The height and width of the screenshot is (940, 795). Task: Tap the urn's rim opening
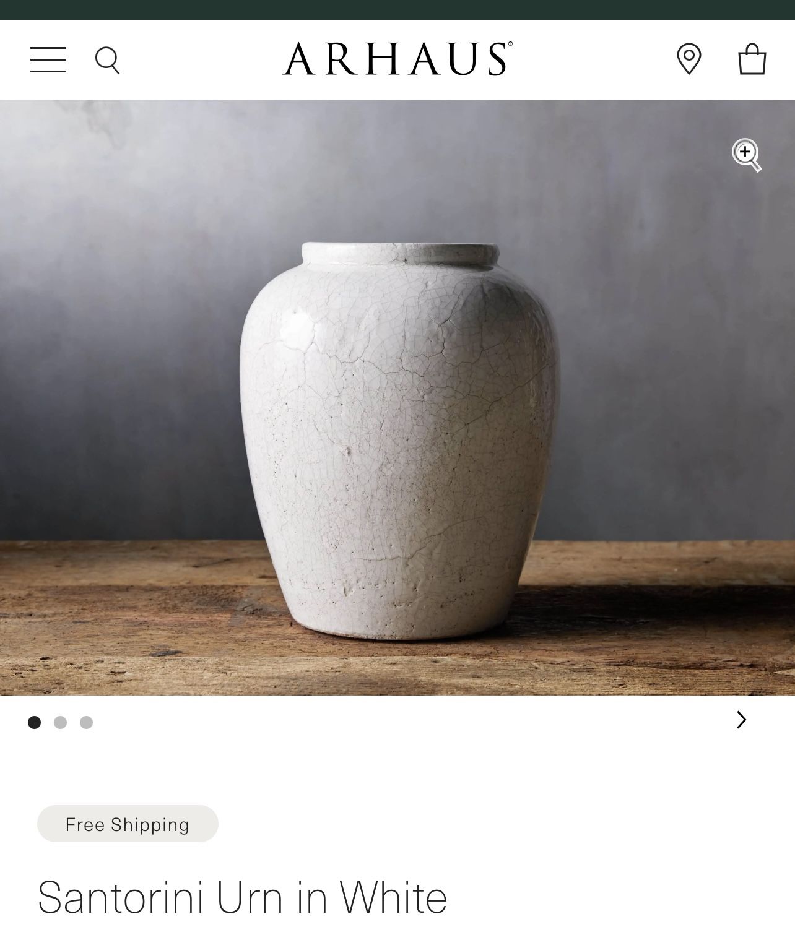pos(400,252)
